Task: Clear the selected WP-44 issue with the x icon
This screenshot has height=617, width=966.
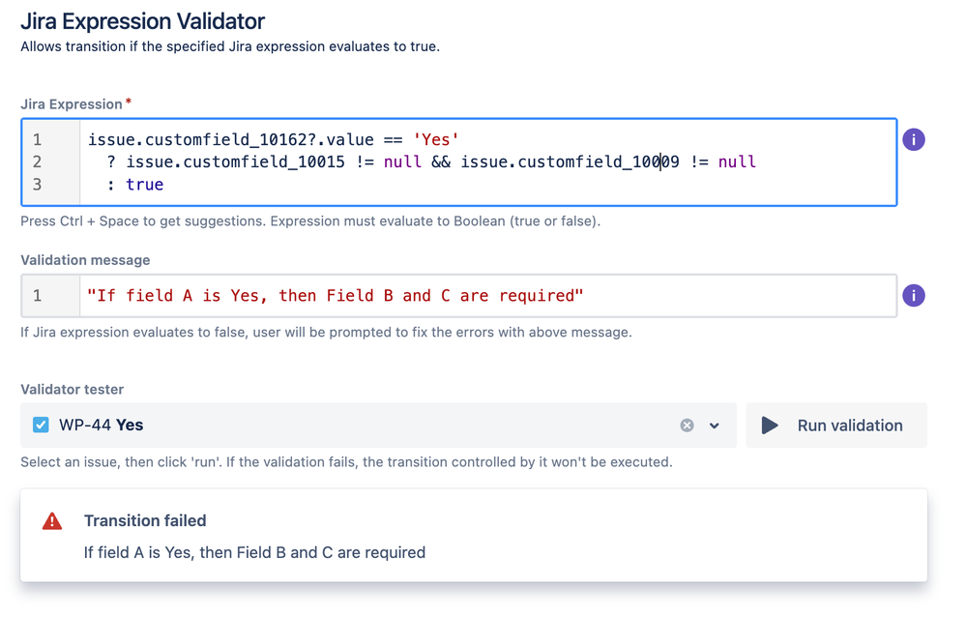Action: pos(687,426)
